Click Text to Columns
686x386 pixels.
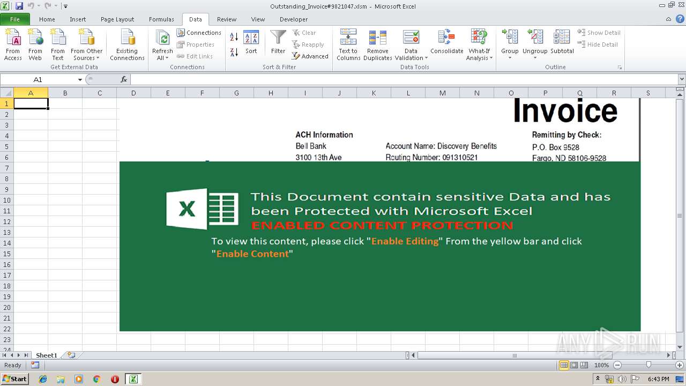[348, 45]
